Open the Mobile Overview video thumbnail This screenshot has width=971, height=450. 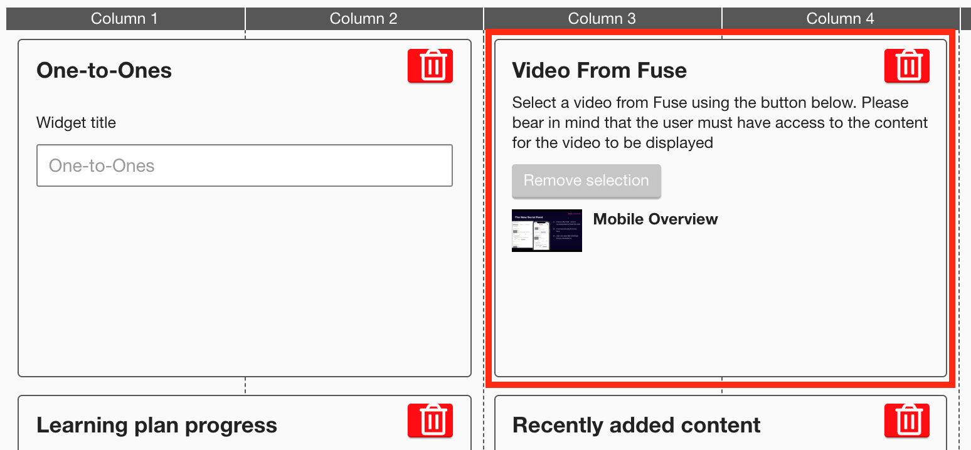tap(547, 231)
